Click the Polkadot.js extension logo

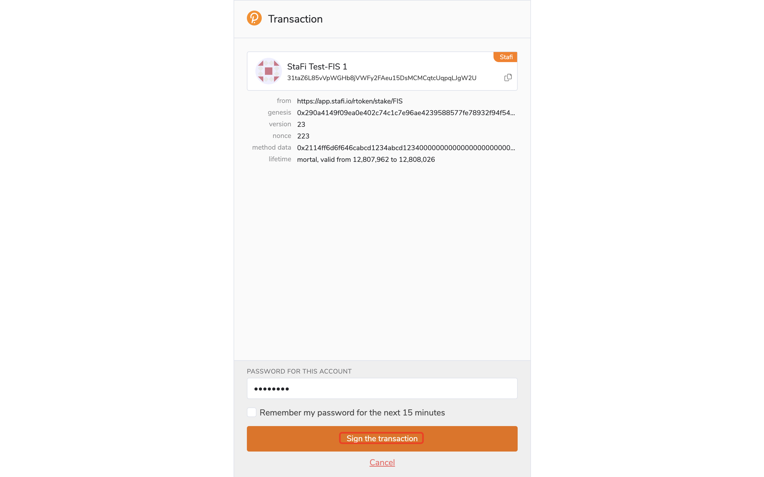coord(254,18)
